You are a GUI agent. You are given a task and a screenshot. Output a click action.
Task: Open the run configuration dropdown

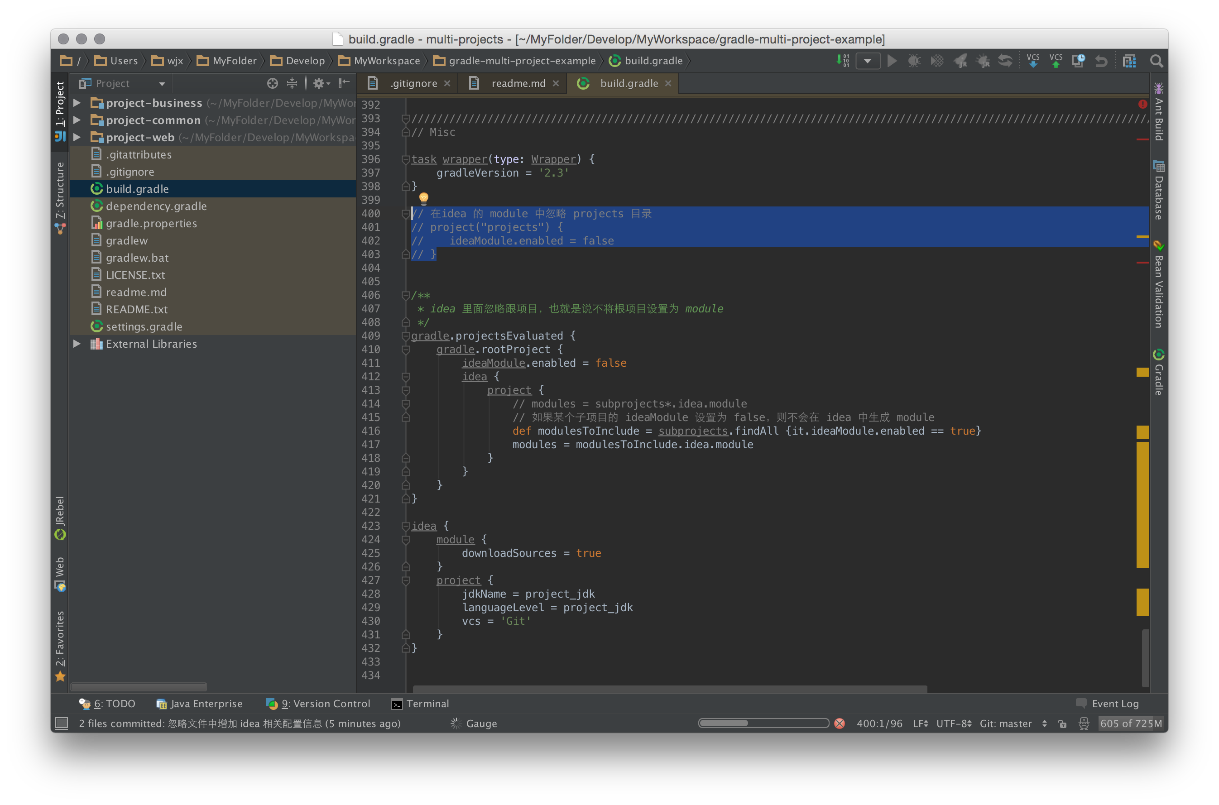(x=867, y=61)
